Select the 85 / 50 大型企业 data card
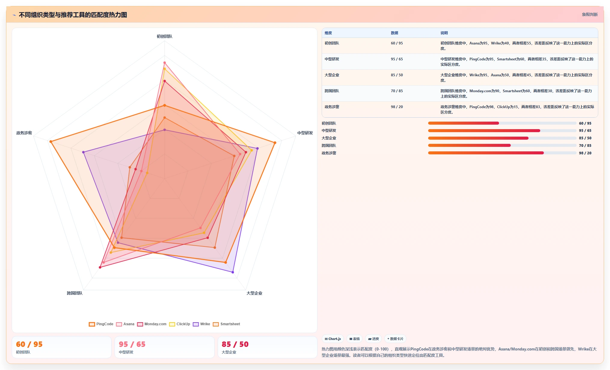The height and width of the screenshot is (370, 610). tap(267, 347)
